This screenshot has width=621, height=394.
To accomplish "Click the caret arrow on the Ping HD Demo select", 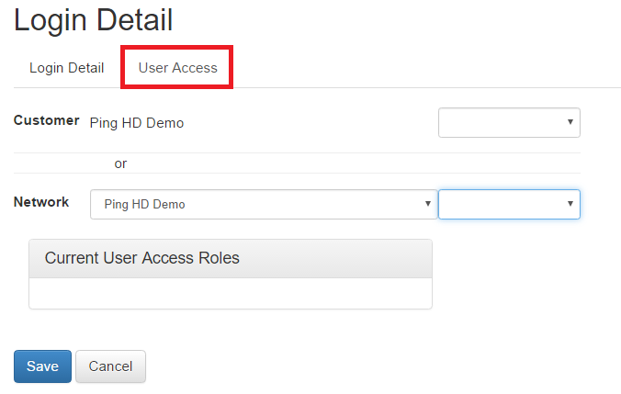I will pyautogui.click(x=427, y=204).
